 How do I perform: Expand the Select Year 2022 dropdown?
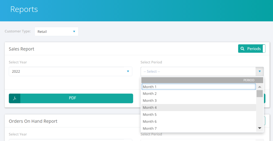click(70, 71)
